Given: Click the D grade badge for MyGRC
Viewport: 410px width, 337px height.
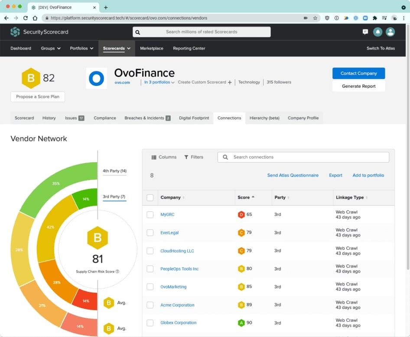Looking at the screenshot, I should [241, 215].
